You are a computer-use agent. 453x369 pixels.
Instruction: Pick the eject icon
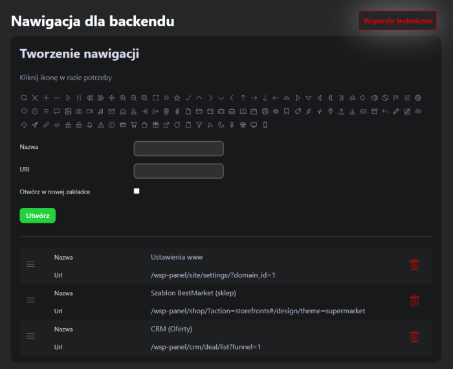tap(352, 98)
